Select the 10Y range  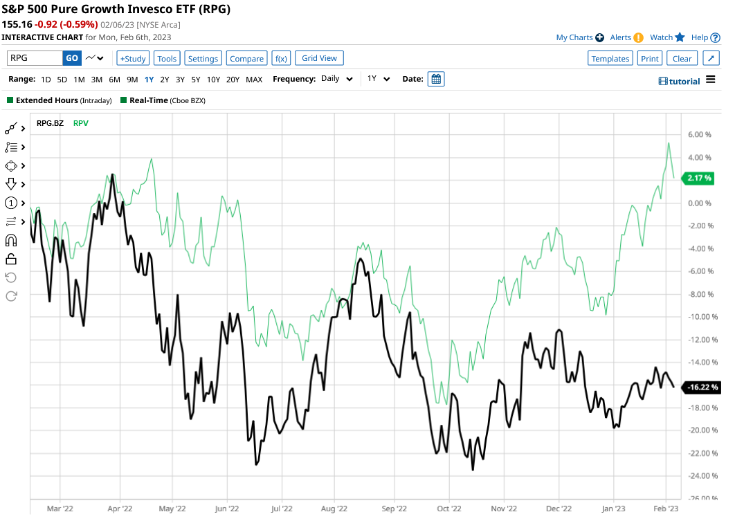click(x=213, y=80)
